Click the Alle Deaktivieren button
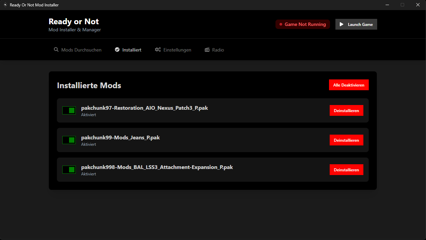Screen dimensions: 426x240 coord(349,85)
